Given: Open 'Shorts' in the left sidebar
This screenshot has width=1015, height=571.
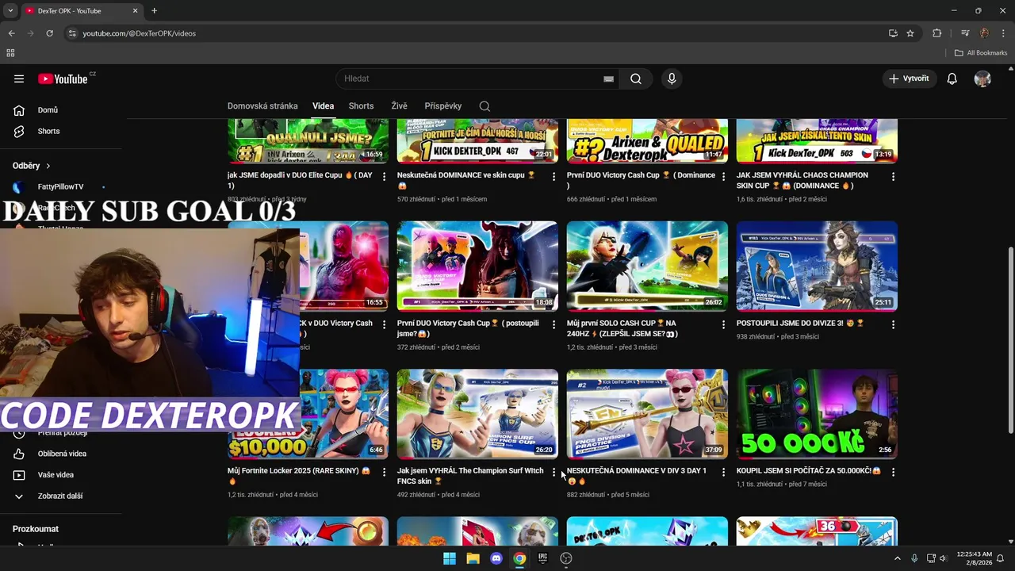Looking at the screenshot, I should coord(48,131).
